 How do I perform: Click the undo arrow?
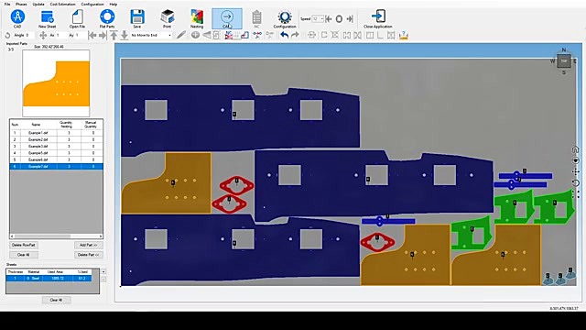[x=285, y=35]
